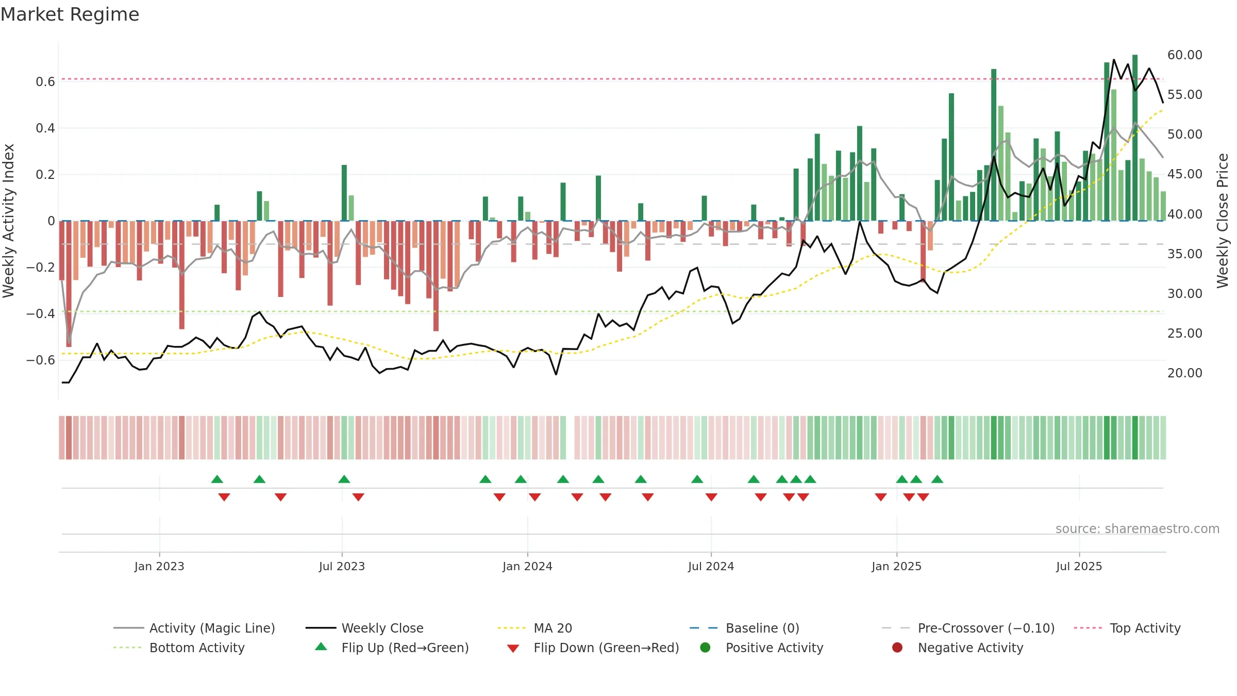Click the Jul 2025 x-axis label
Viewport: 1237px width, 696px height.
(x=1079, y=566)
